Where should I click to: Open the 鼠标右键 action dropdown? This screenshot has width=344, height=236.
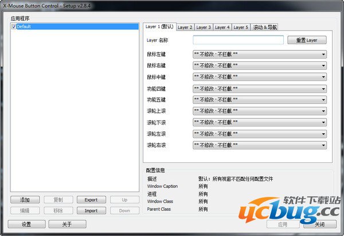260,65
